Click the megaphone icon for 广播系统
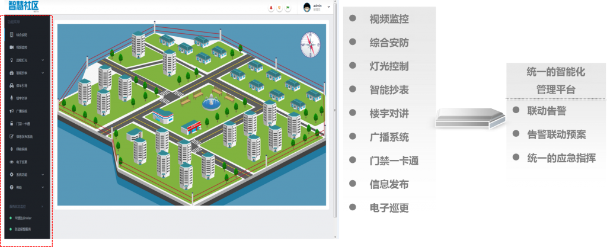 click(11, 111)
